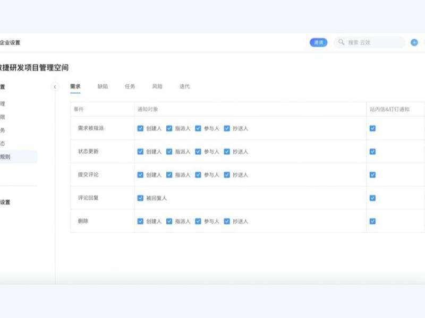Click the search magnifier icon
The height and width of the screenshot is (318, 425).
tap(340, 42)
